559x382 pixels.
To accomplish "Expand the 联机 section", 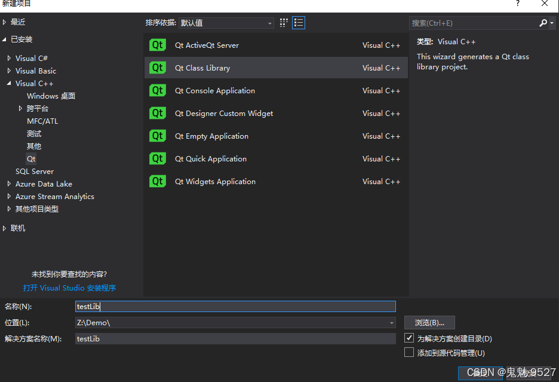I will point(4,228).
